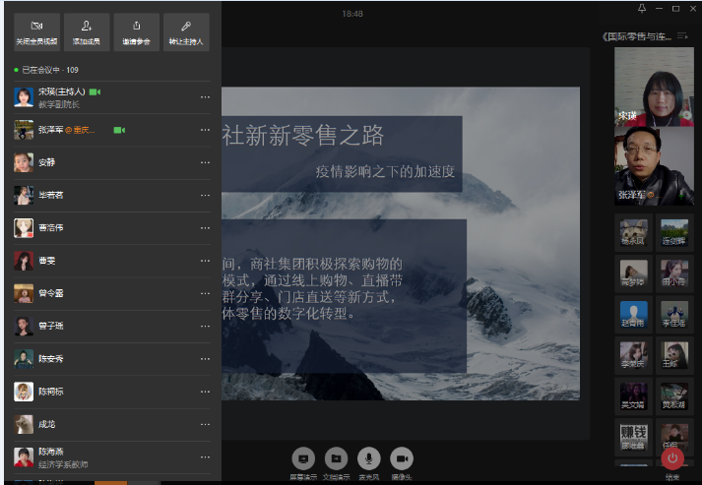Click 宋瑛's large video thumbnail
The width and height of the screenshot is (702, 485).
(x=654, y=87)
